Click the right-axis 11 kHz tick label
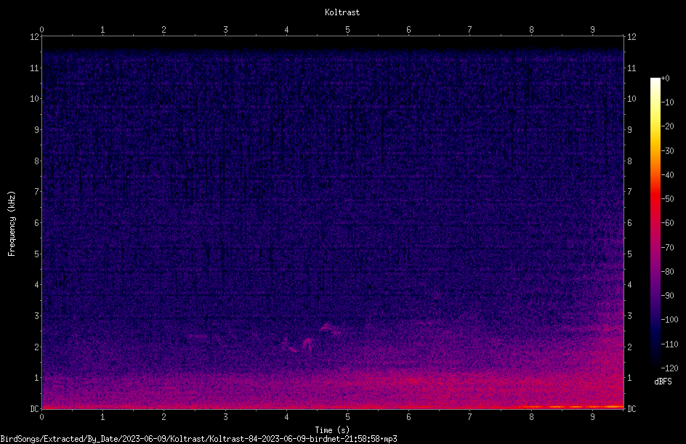The image size is (686, 444). [631, 68]
